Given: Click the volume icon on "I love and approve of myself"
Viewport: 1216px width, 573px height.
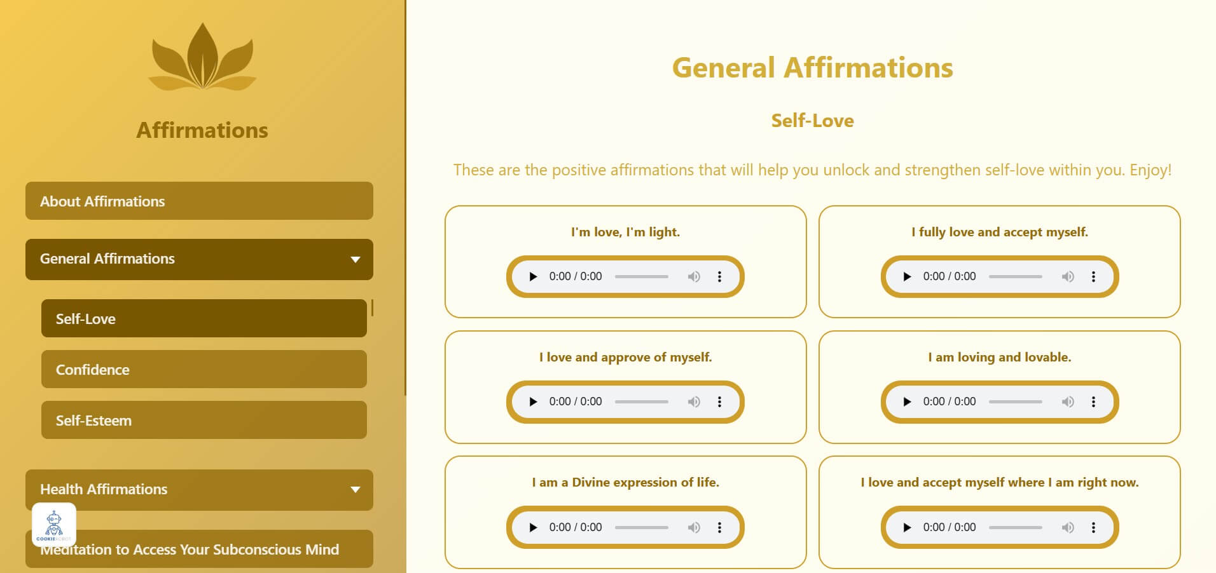Looking at the screenshot, I should [x=694, y=401].
